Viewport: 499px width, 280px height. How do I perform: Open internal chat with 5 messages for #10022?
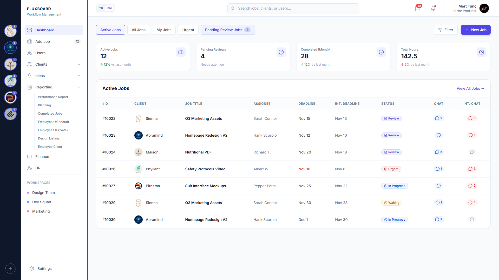click(472, 118)
